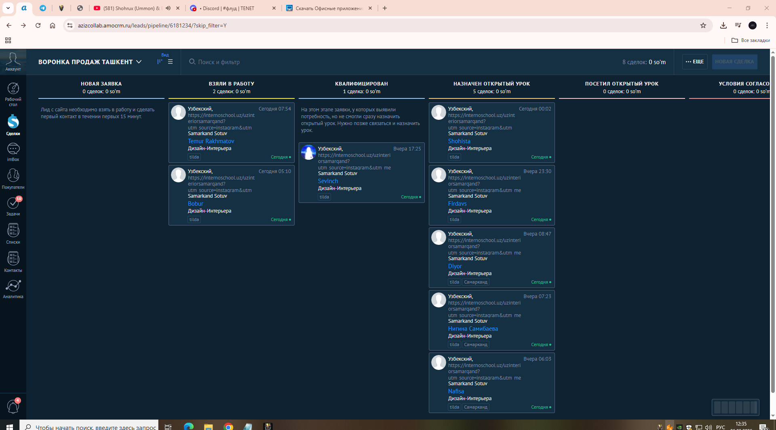
Task: Open Аналитика reports in sidebar
Action: (13, 289)
